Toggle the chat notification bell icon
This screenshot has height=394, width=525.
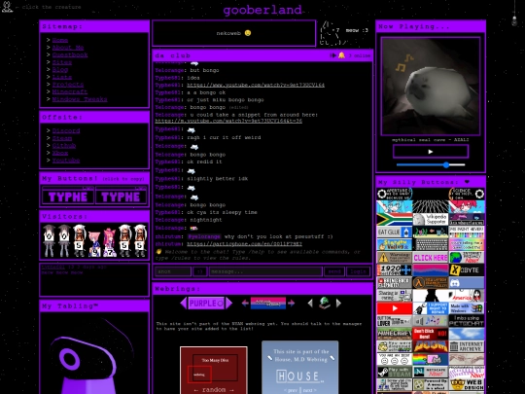coord(341,55)
